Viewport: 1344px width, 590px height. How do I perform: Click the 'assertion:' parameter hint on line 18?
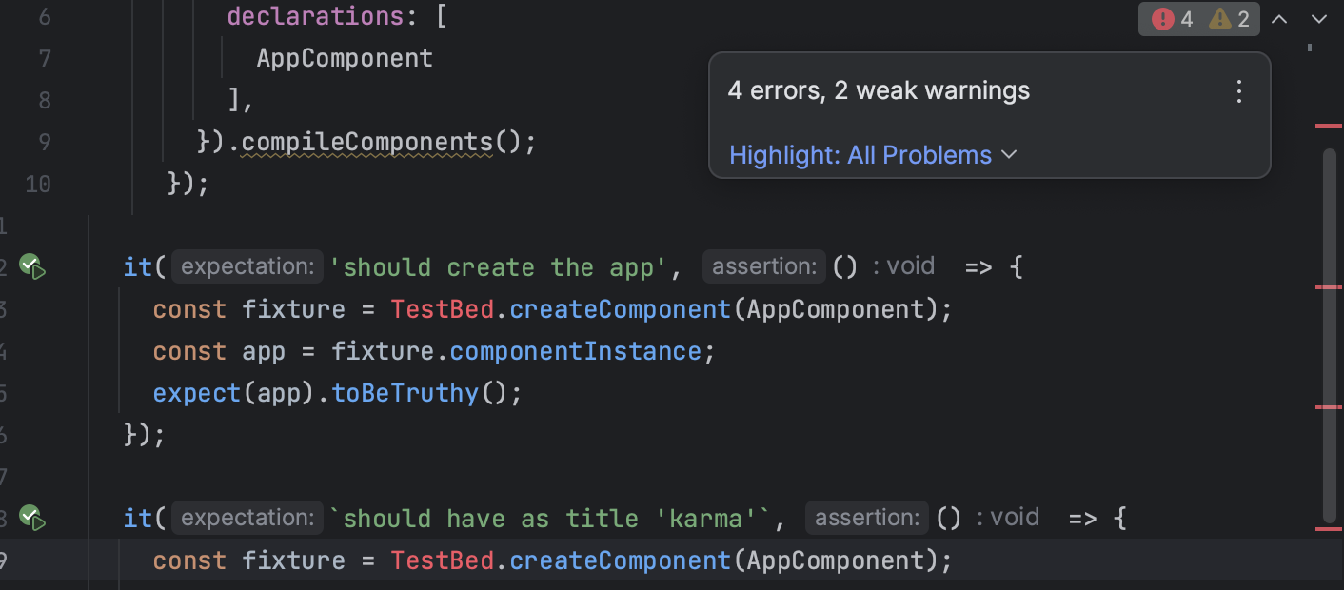(866, 518)
